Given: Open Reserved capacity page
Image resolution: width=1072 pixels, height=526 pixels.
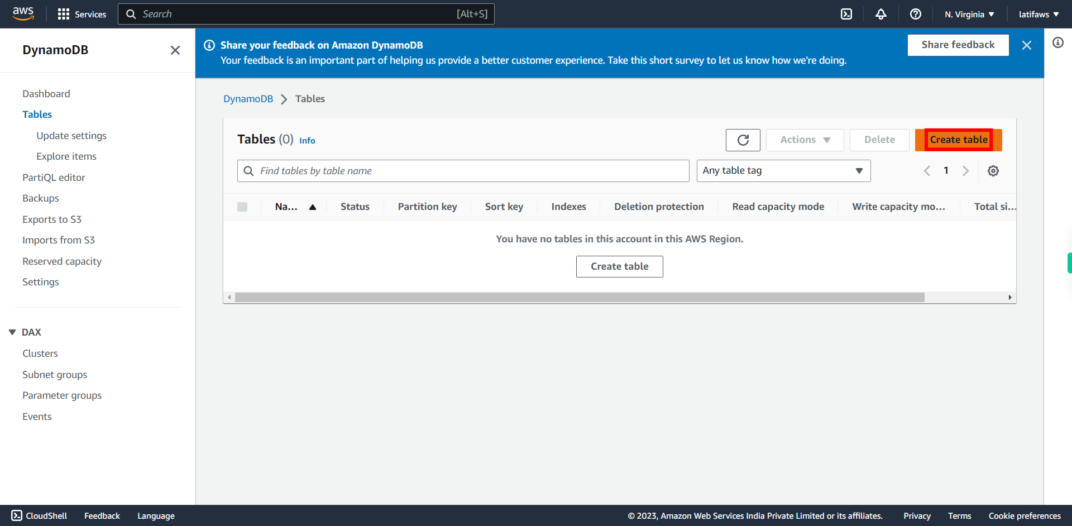Looking at the screenshot, I should 62,261.
